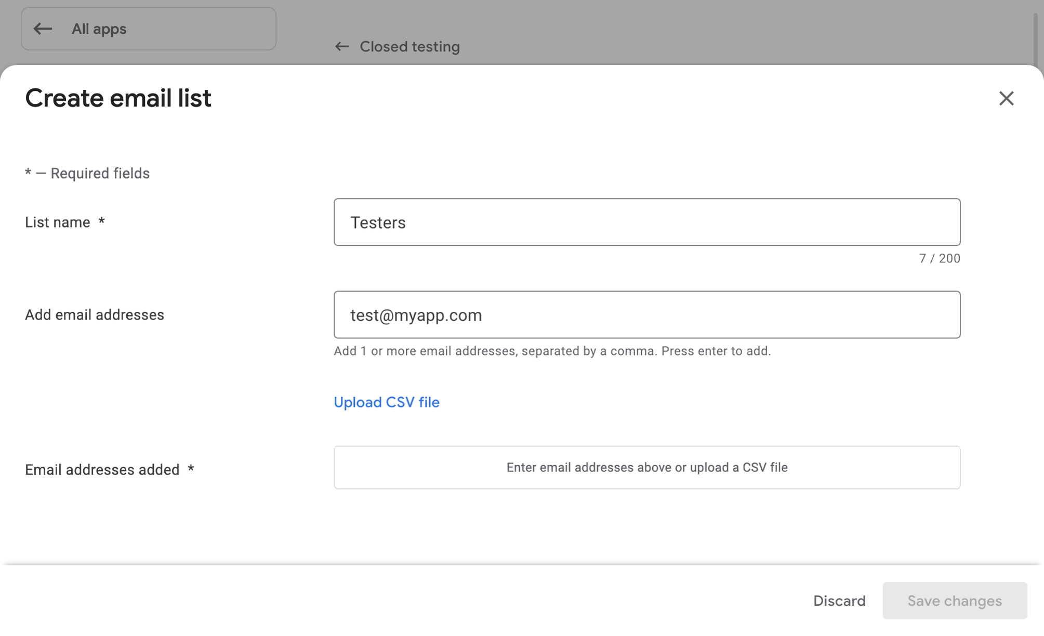Close the Create email list dialog

[x=1006, y=98]
